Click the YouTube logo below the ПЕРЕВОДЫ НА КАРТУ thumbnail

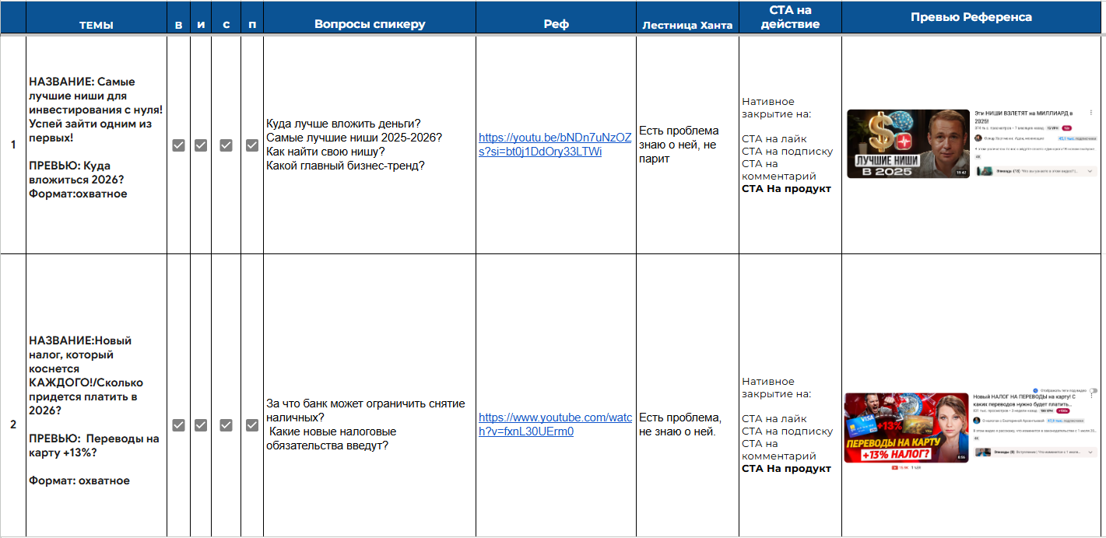pyautogui.click(x=894, y=467)
